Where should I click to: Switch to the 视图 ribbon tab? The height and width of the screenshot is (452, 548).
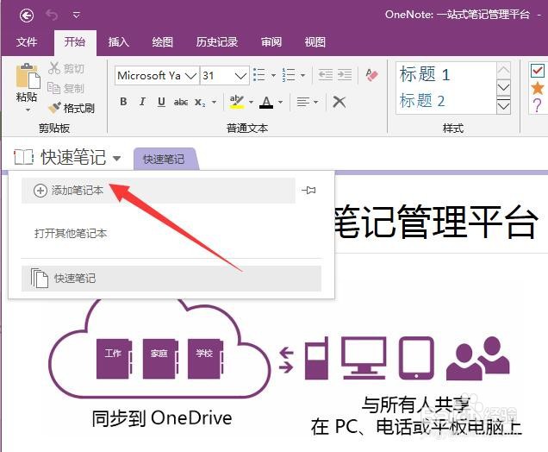tap(314, 42)
